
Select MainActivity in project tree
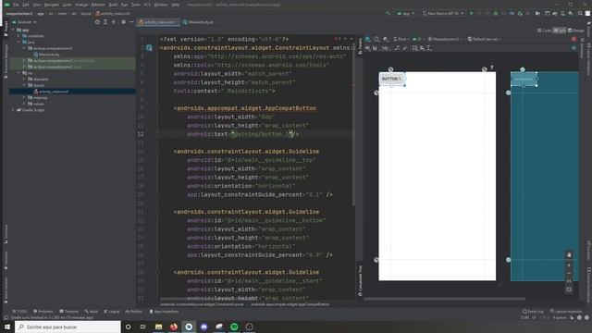(49, 55)
